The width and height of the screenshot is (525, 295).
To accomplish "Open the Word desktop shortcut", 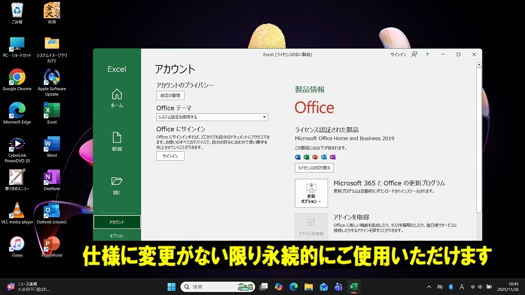I will coord(52,146).
